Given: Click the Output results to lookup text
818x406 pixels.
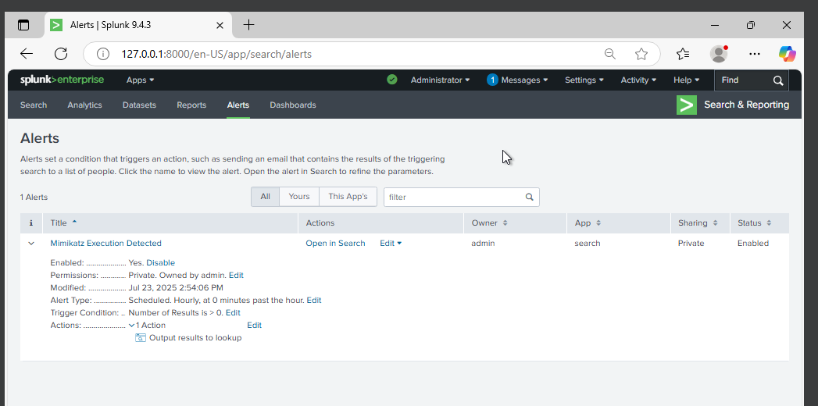Looking at the screenshot, I should coord(195,338).
